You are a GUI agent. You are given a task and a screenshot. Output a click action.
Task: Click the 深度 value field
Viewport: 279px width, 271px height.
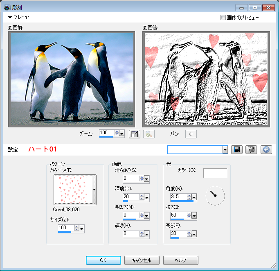(x=130, y=196)
